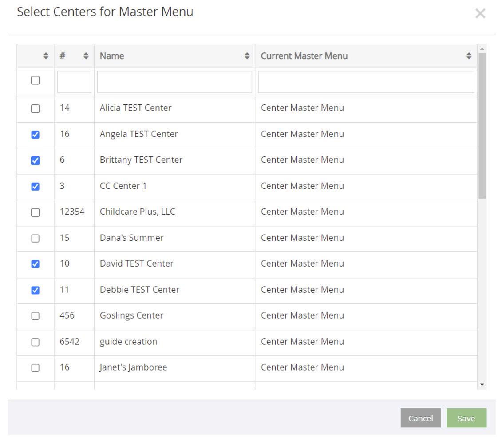Sort by the Name column arrows
Viewport: 498px width, 439px height.
(x=247, y=56)
